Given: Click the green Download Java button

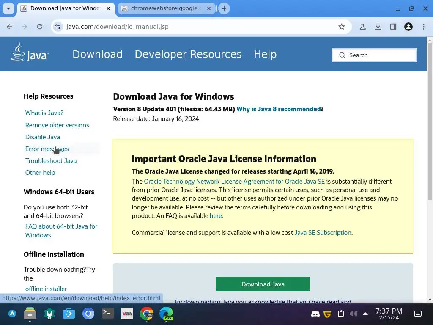Looking at the screenshot, I should 263,284.
